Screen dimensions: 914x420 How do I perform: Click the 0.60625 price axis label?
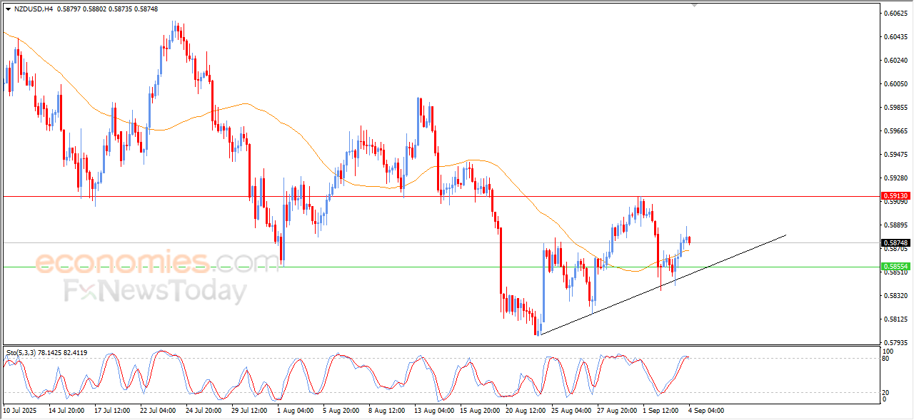pyautogui.click(x=897, y=14)
